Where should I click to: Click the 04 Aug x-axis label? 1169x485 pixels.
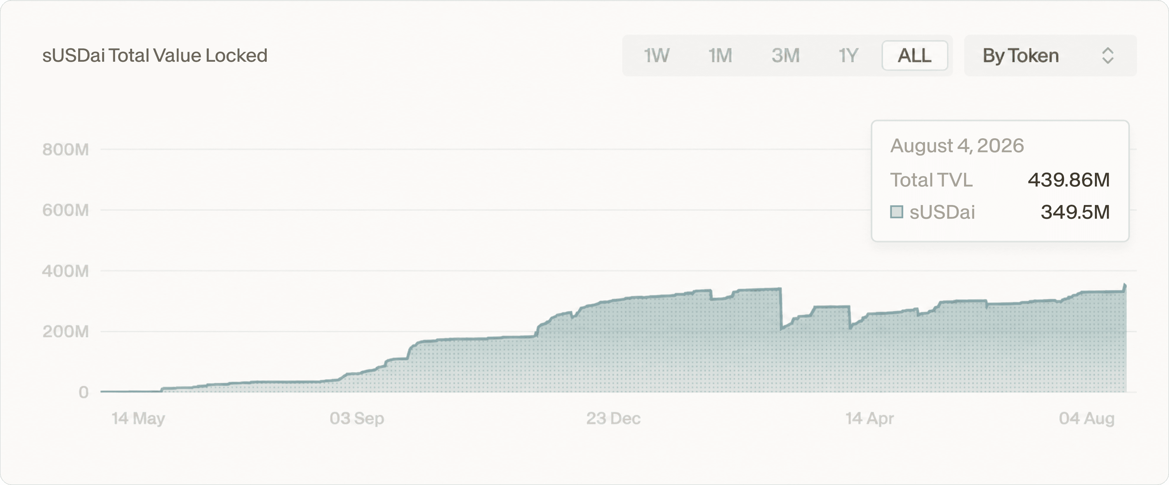click(x=1086, y=418)
